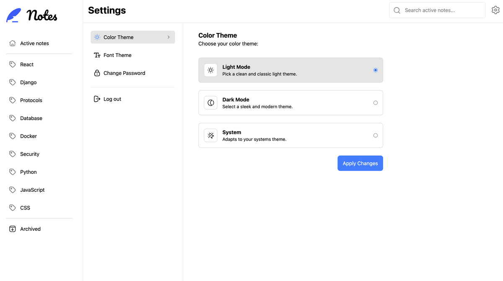Open Archived notes via the archive box icon
Viewport: 503px width, 281px height.
[x=12, y=229]
